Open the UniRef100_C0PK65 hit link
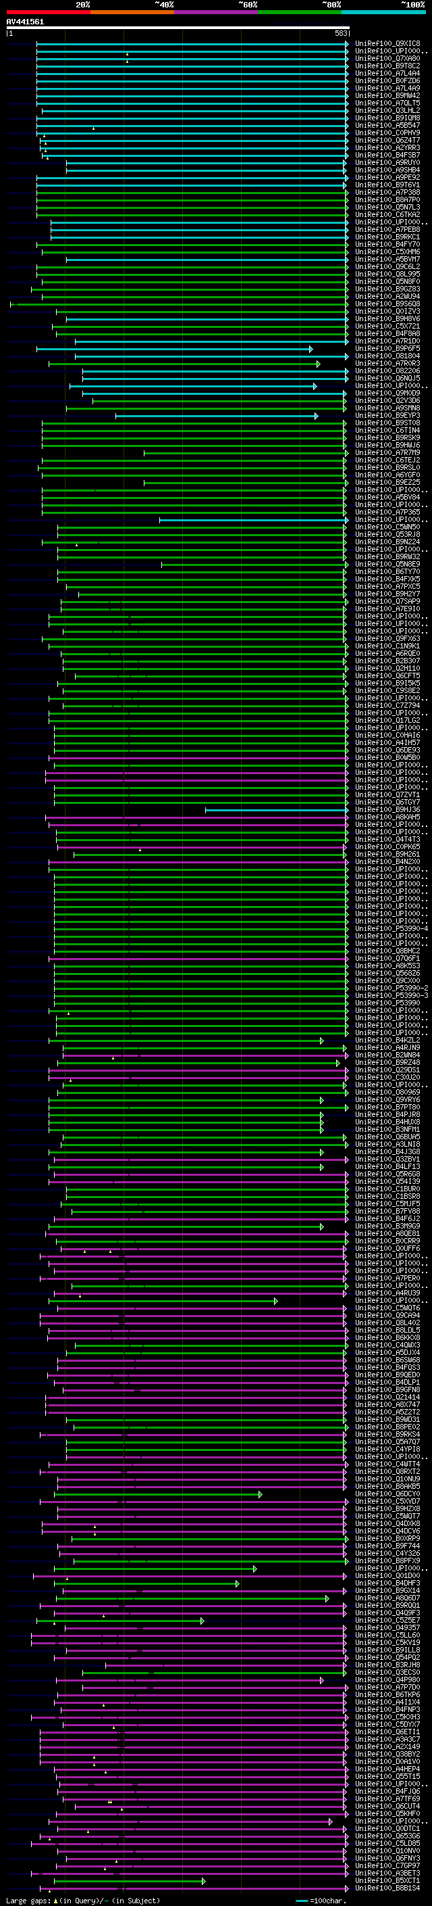The height and width of the screenshot is (1906, 432). (x=387, y=847)
